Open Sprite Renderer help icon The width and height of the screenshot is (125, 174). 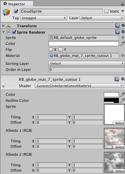tap(117, 32)
